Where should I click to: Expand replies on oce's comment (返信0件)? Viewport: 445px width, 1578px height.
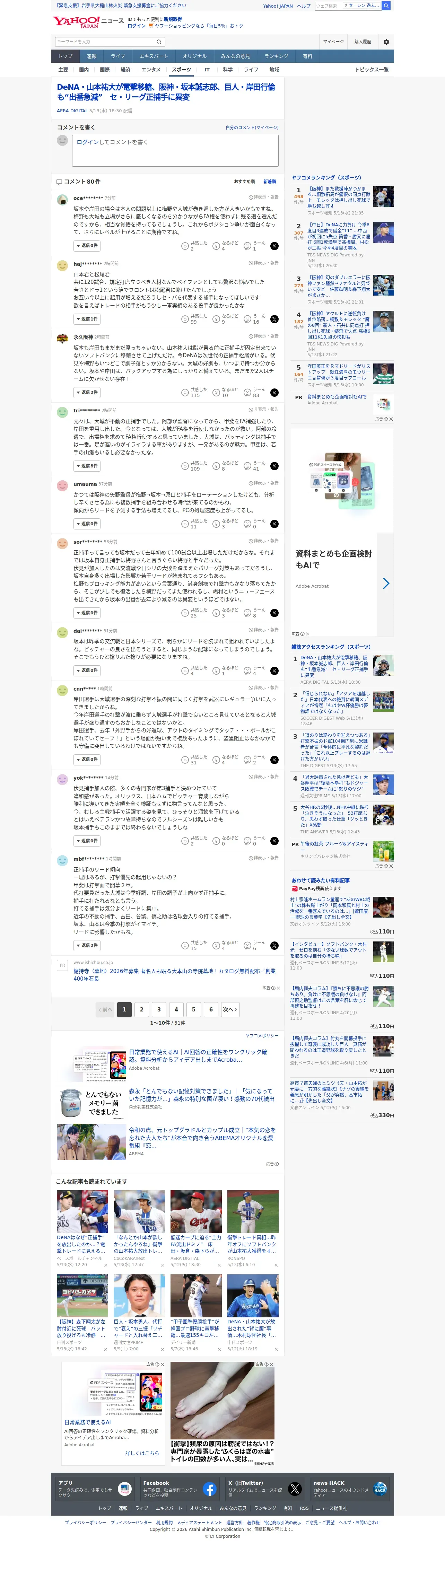(x=86, y=246)
